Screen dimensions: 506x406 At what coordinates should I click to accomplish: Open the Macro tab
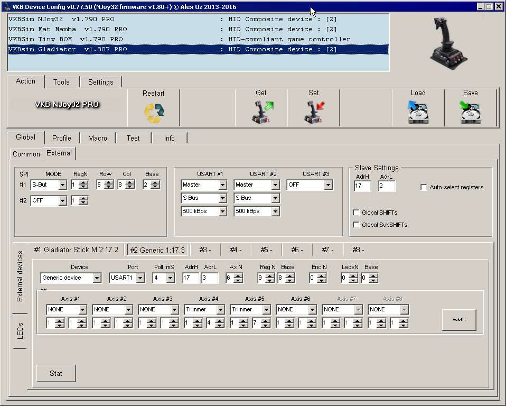[98, 138]
